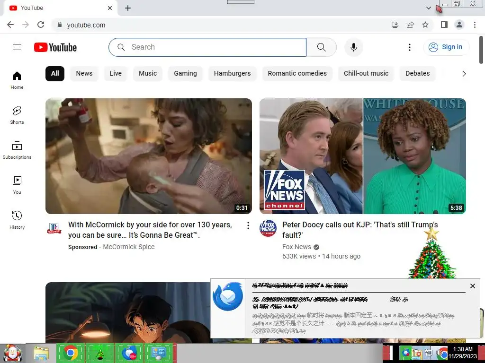
Task: Select the Chill-out music chip
Action: 366,73
